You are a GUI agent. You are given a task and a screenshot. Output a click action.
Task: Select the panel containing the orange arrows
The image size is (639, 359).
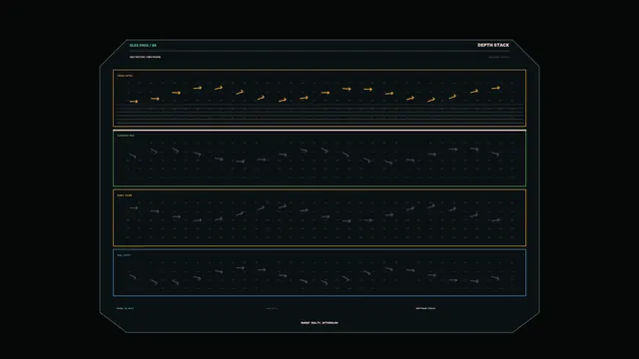(319, 98)
